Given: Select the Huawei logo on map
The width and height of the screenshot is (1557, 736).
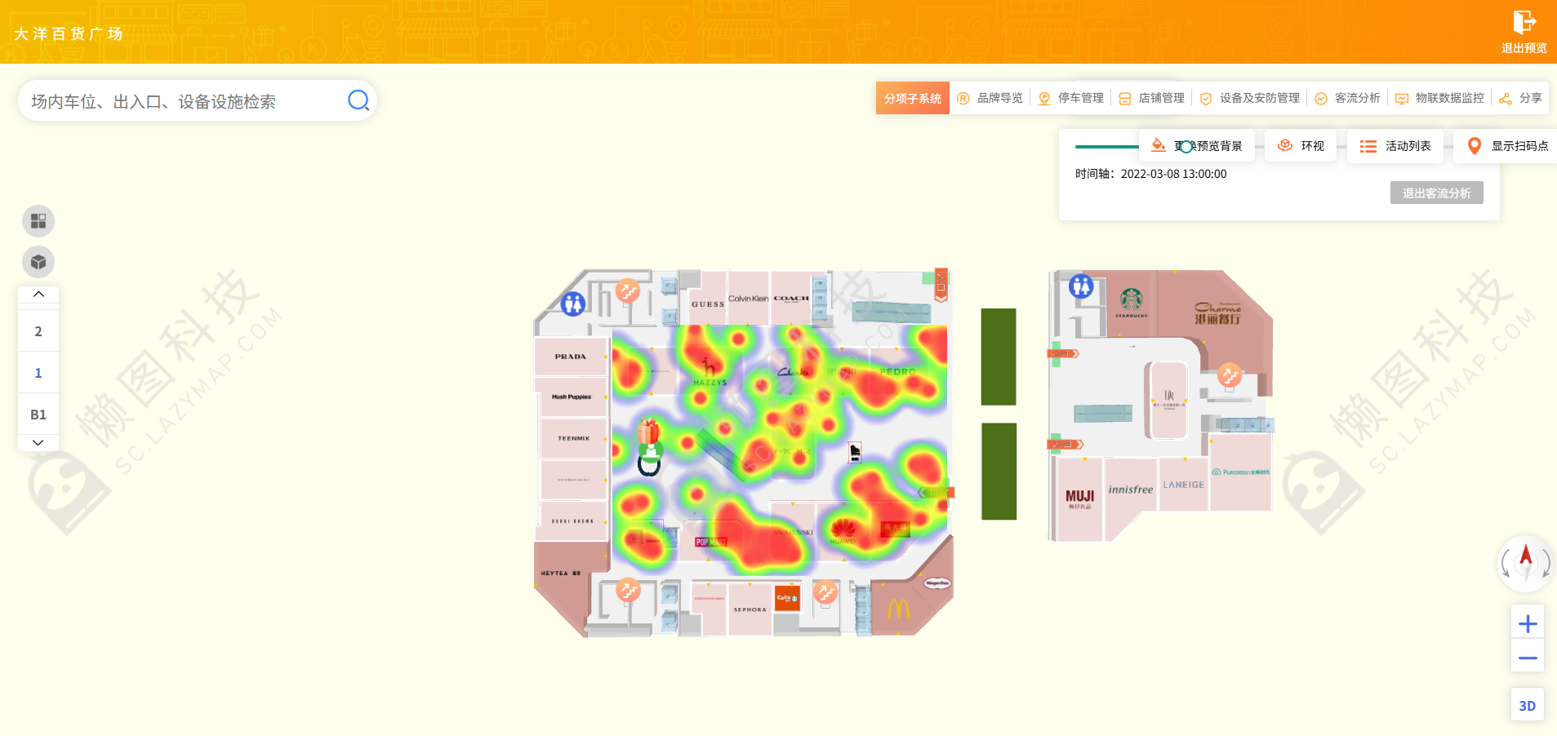Looking at the screenshot, I should pyautogui.click(x=843, y=531).
